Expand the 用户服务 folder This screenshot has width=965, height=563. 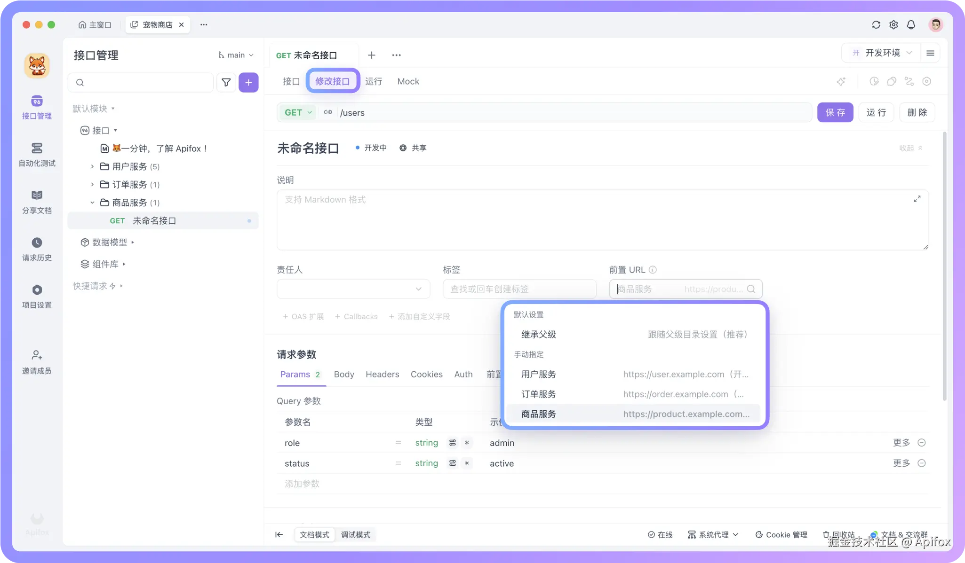pos(92,166)
